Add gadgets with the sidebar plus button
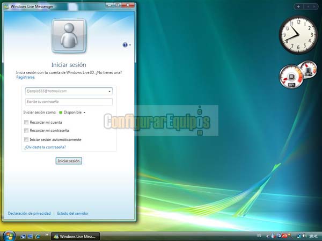322x241 pixels. 298,7
